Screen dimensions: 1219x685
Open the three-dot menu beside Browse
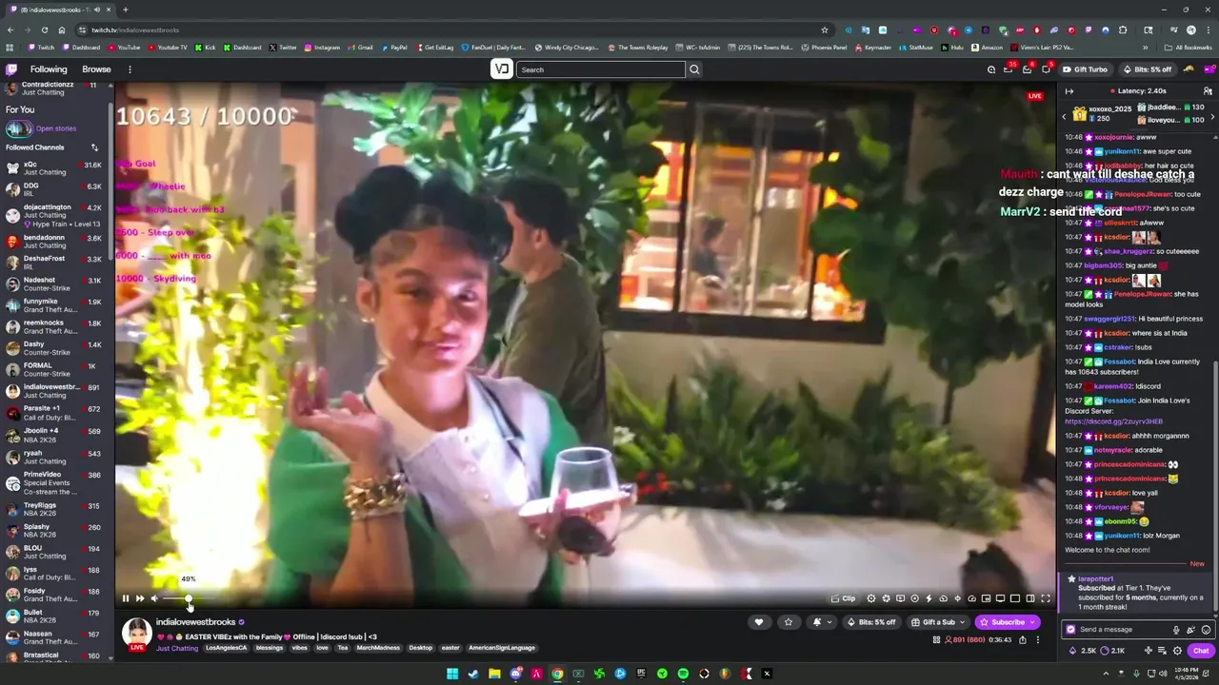pos(130,69)
